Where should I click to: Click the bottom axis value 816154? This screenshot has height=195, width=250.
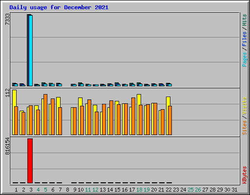coord(7,146)
